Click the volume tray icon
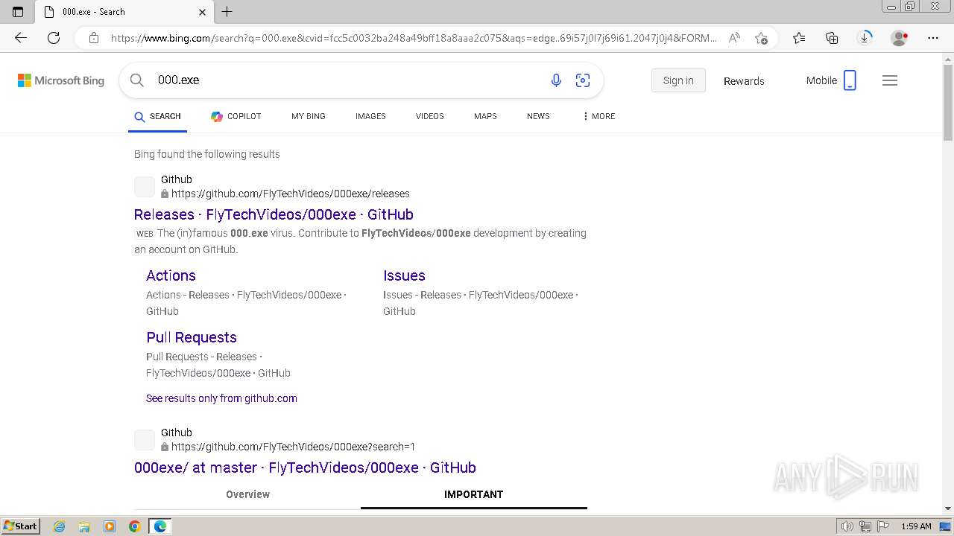The height and width of the screenshot is (536, 954). point(847,526)
